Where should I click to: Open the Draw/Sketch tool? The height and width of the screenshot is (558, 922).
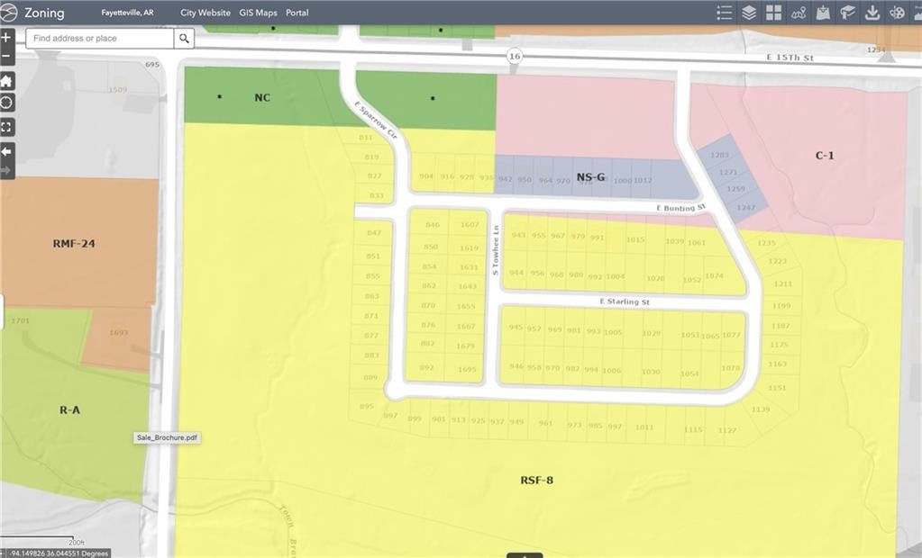click(x=897, y=13)
